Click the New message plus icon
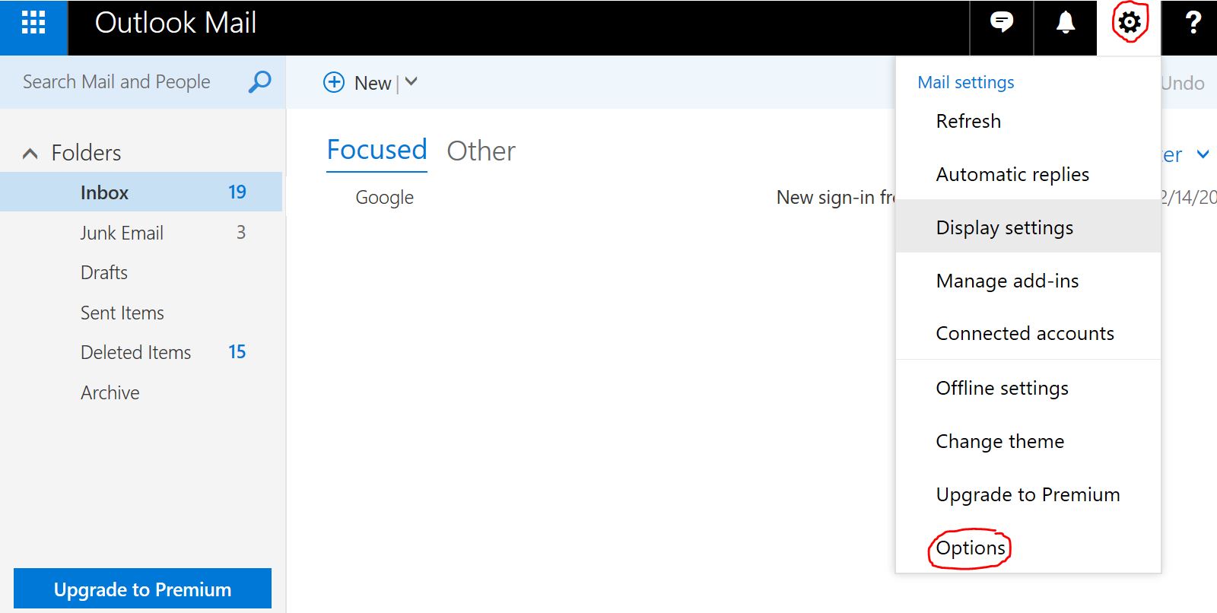The image size is (1217, 613). 334,82
